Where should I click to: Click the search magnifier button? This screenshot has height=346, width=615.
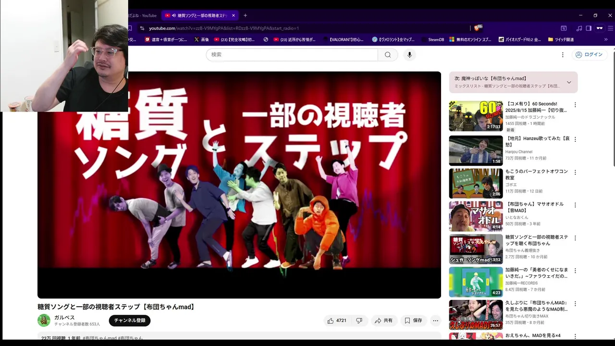[388, 55]
